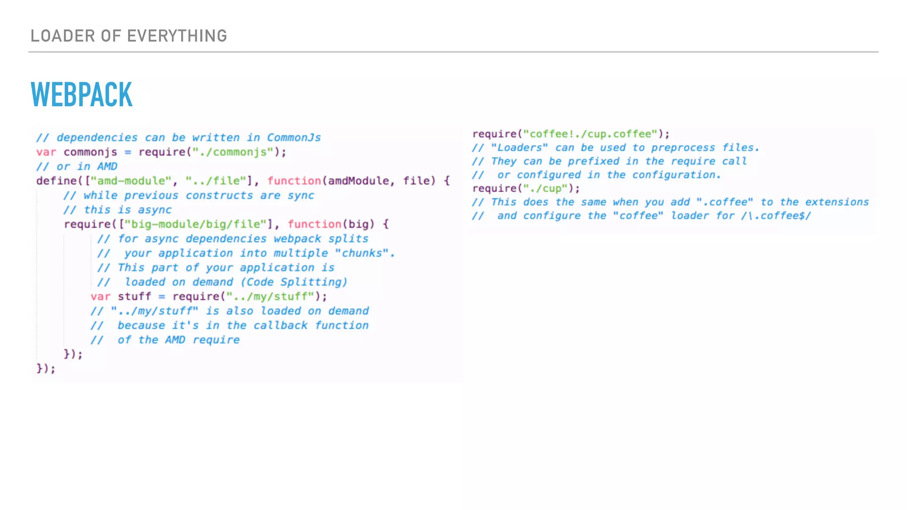
Task: Click the define(["amd-module", "../file"] line
Action: [x=243, y=181]
